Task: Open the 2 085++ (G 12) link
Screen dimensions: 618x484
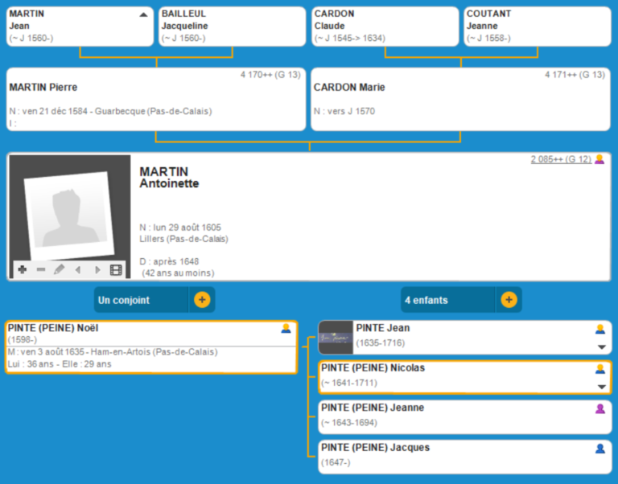Action: (560, 159)
